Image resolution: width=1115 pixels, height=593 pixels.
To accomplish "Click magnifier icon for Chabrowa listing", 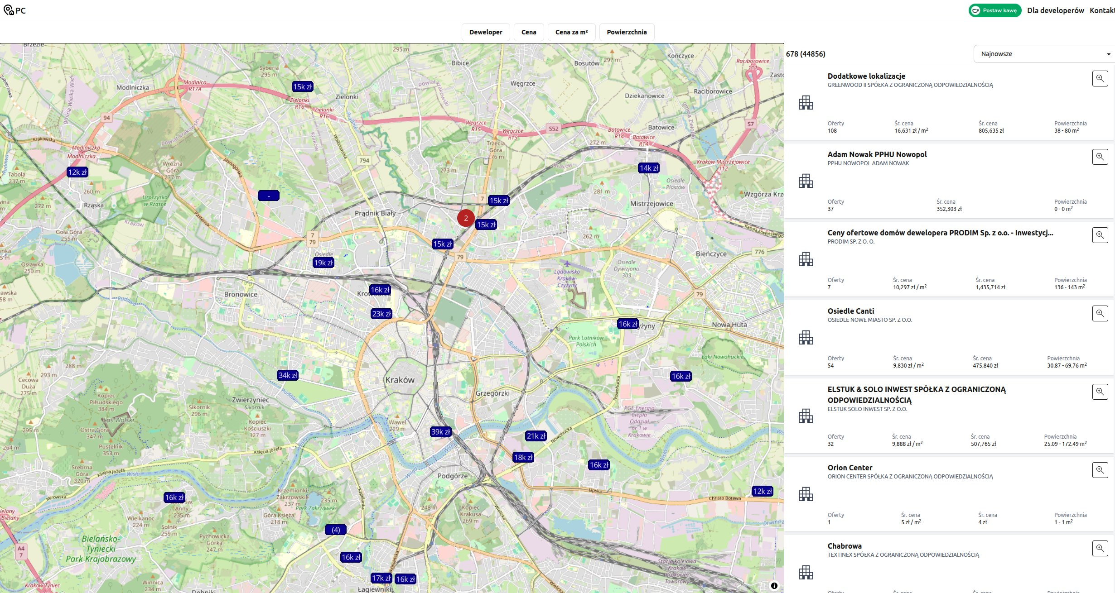I will click(1100, 548).
